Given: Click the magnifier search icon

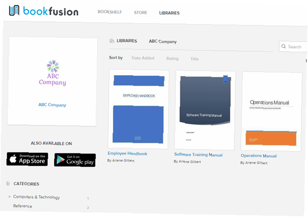Looking at the screenshot, I should tap(283, 46).
